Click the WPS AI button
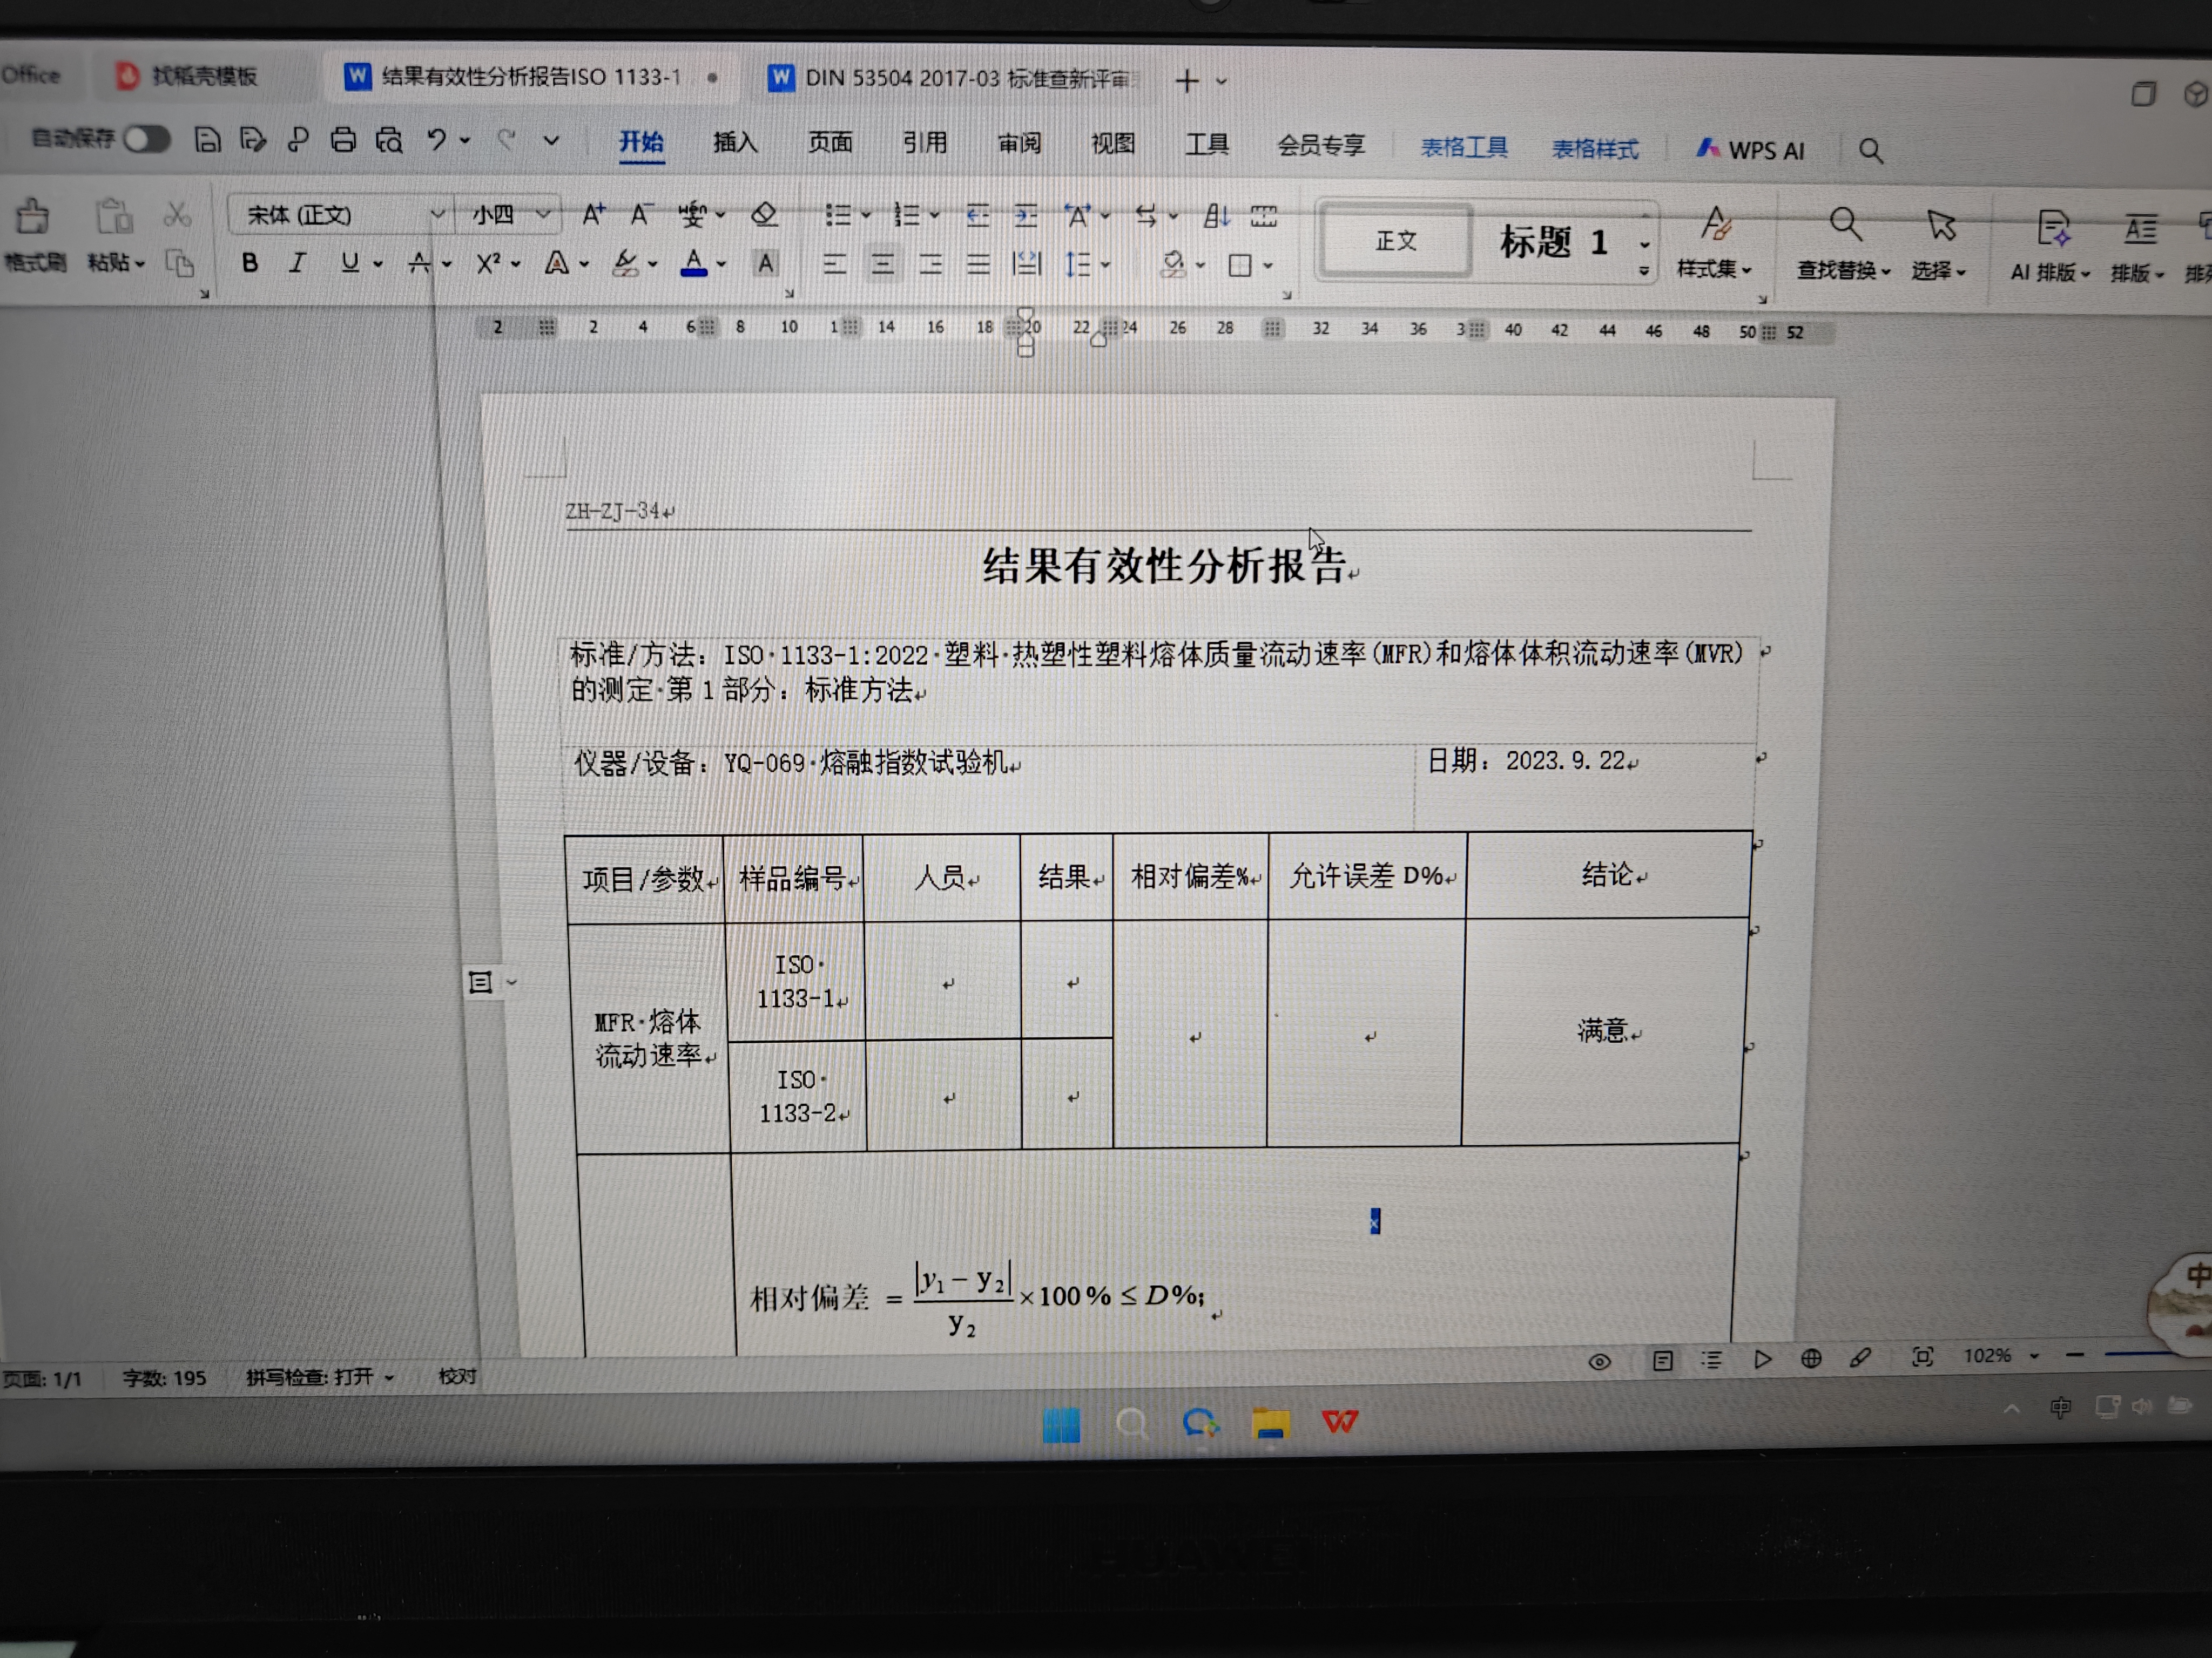Viewport: 2212px width, 1658px height. (1751, 150)
